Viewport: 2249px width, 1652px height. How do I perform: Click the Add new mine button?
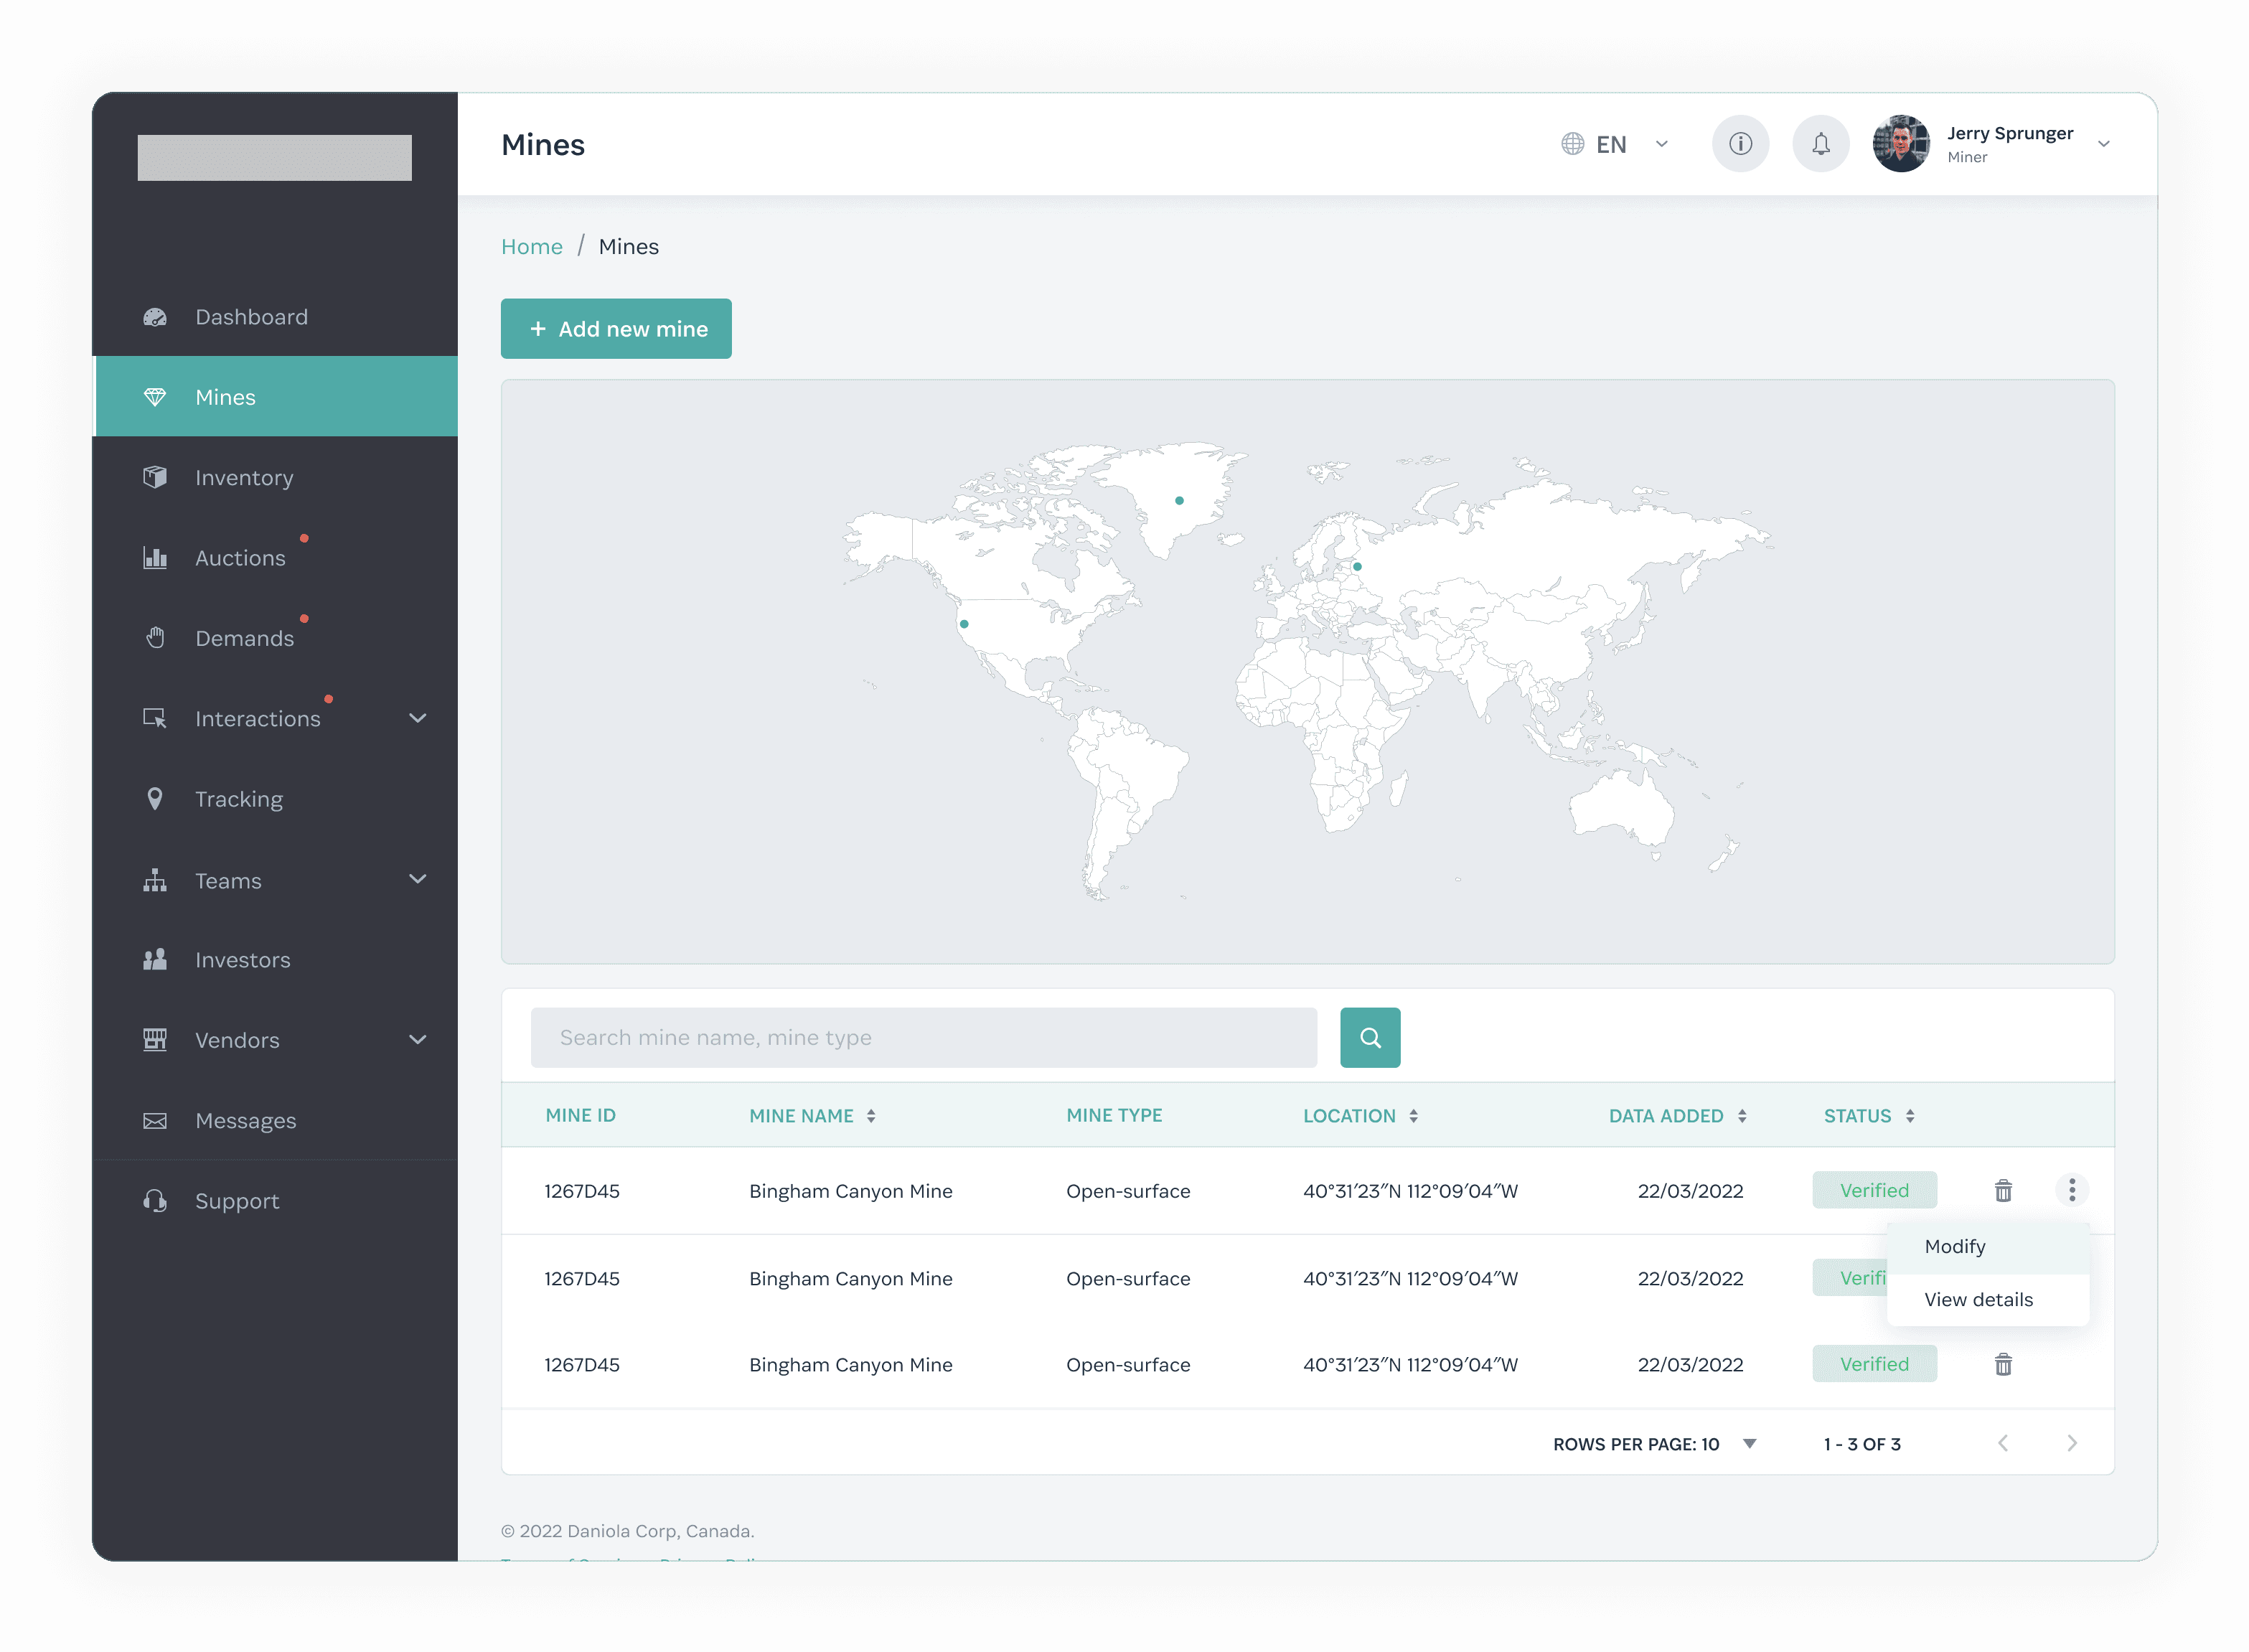[x=616, y=329]
